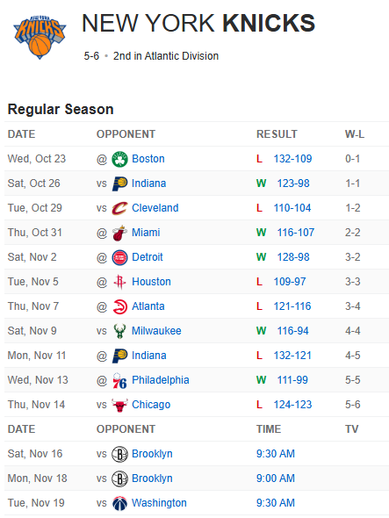Open the Boston team link
This screenshot has width=389, height=518.
(x=148, y=159)
